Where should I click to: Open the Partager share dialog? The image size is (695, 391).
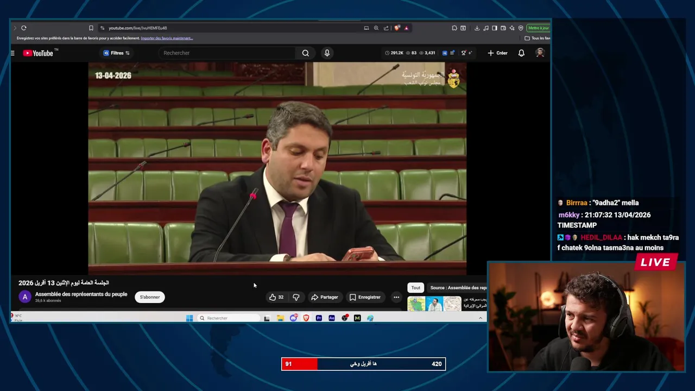pos(325,297)
